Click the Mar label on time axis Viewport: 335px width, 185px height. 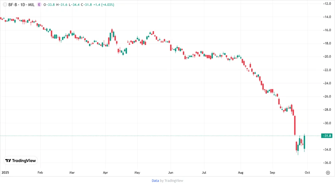point(72,172)
